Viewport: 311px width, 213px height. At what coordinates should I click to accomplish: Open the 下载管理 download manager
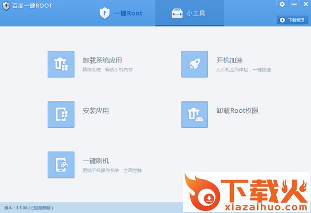pos(292,20)
